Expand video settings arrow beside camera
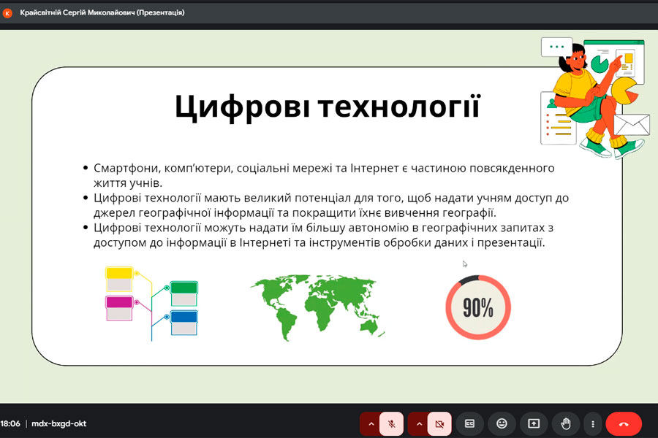The width and height of the screenshot is (658, 438). pos(418,423)
